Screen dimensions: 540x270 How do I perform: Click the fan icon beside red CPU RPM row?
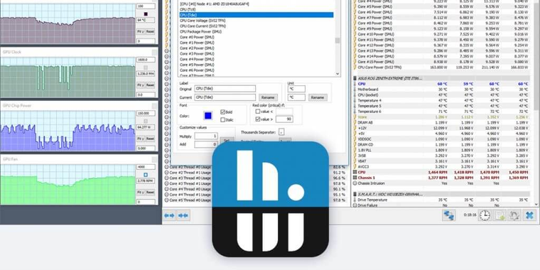355,172
